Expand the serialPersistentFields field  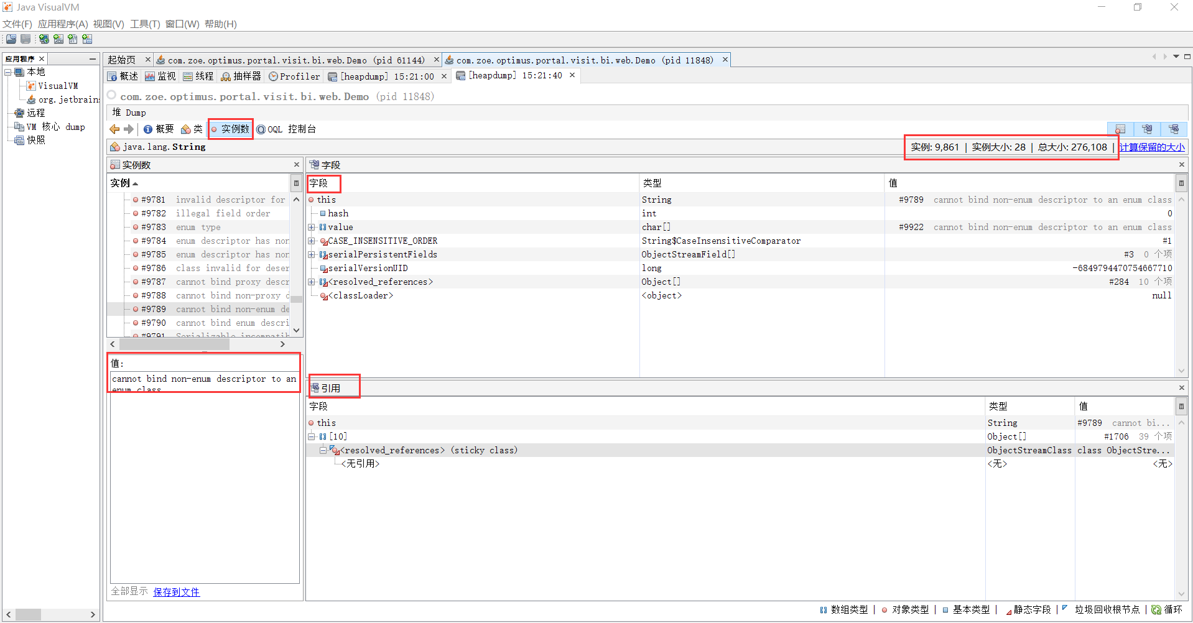[312, 254]
